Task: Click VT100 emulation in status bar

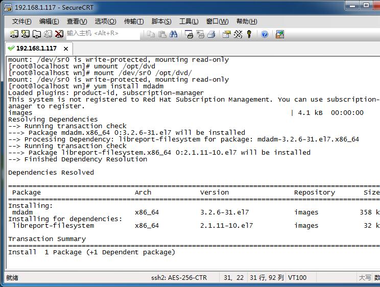Action: pos(297,277)
